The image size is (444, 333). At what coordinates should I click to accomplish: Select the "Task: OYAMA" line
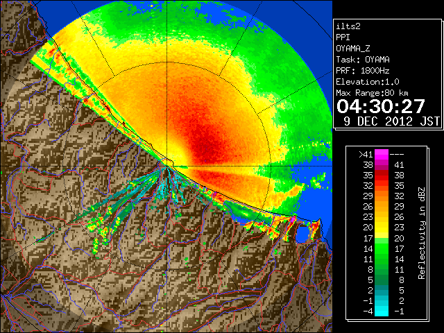pos(363,60)
